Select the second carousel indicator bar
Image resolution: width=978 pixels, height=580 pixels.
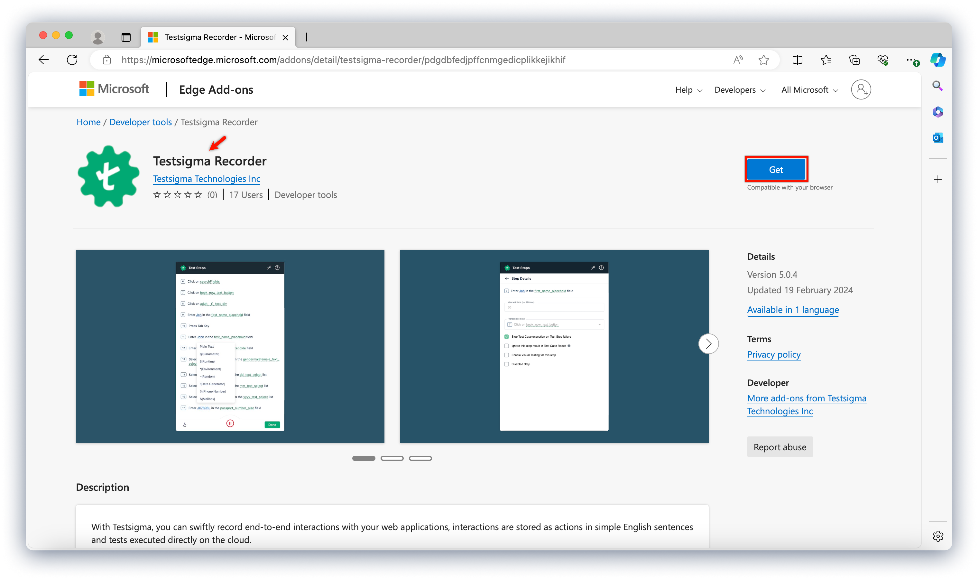coord(392,458)
